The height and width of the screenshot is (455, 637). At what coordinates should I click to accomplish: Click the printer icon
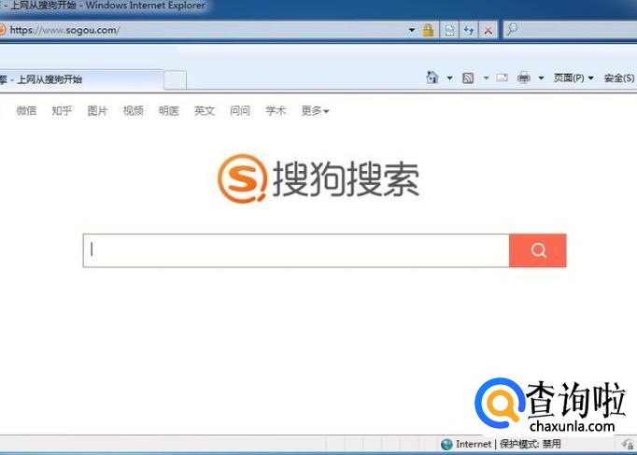point(524,77)
